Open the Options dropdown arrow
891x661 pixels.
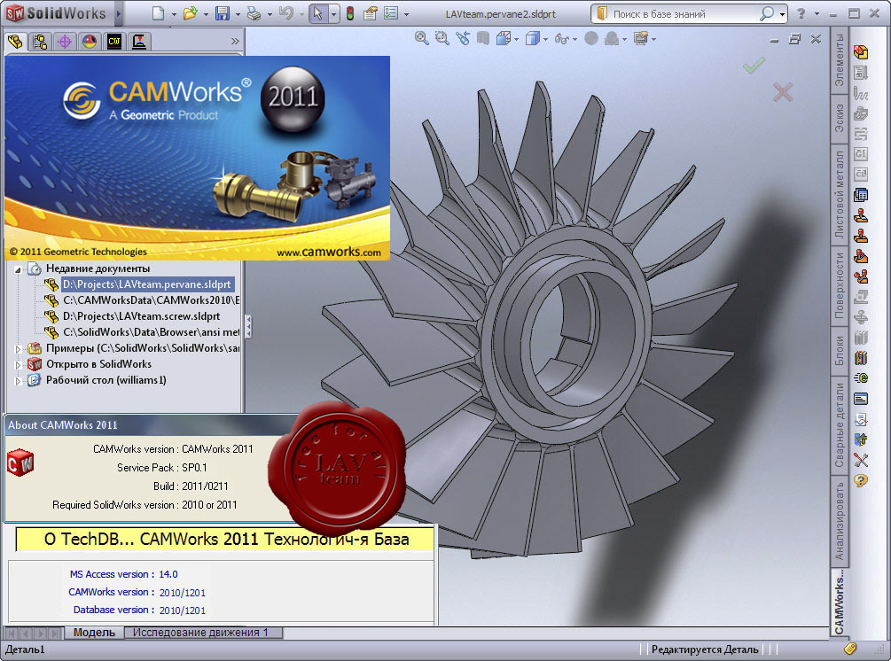[406, 14]
